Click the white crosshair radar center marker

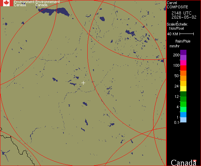tap(83, 83)
